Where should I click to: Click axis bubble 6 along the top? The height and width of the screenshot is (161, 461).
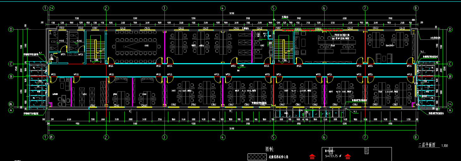(x=324, y=8)
